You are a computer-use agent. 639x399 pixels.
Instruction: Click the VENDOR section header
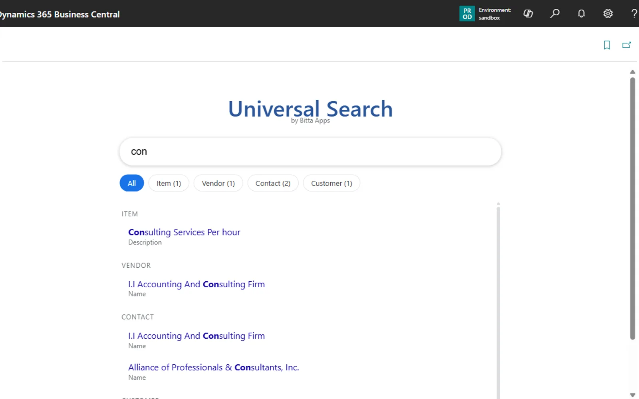136,265
